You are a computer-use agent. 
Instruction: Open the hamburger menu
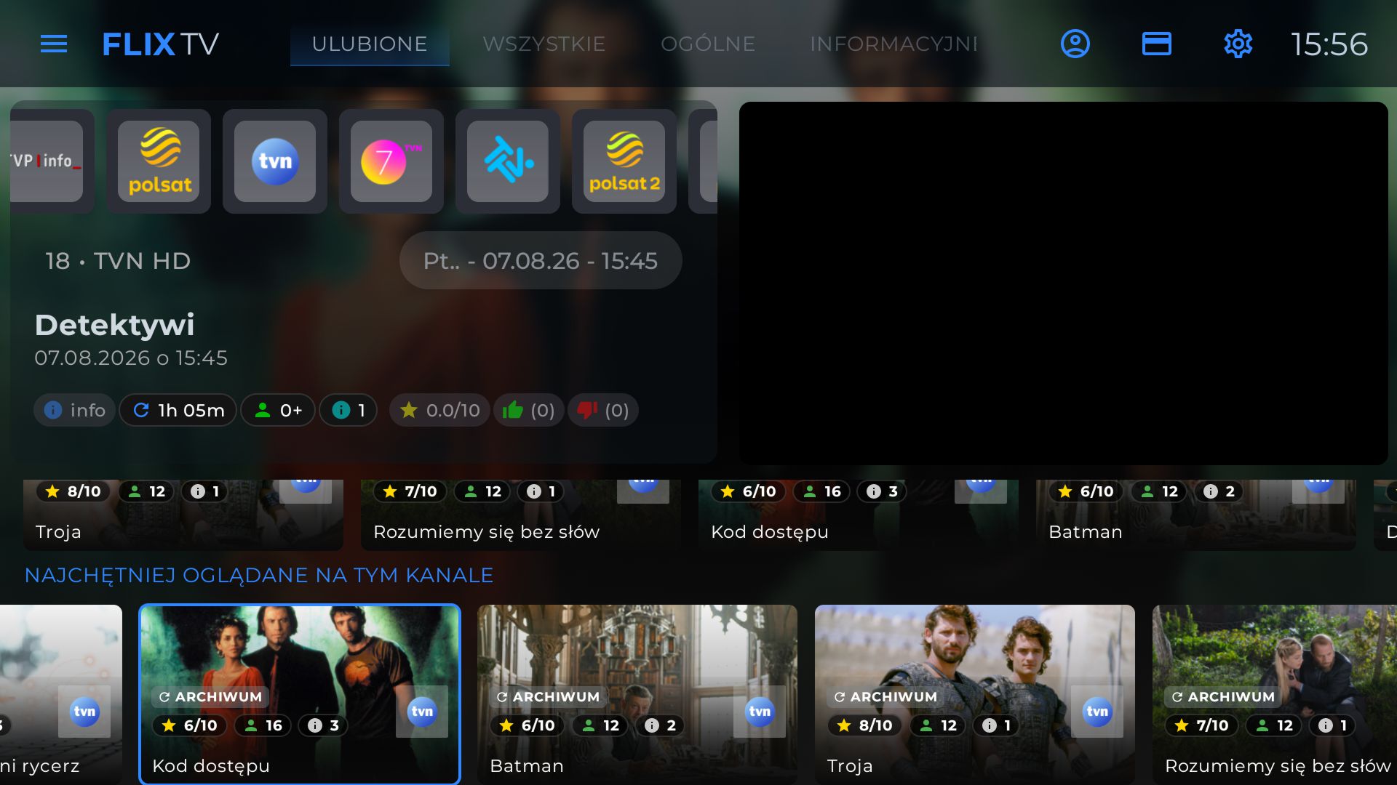point(54,44)
